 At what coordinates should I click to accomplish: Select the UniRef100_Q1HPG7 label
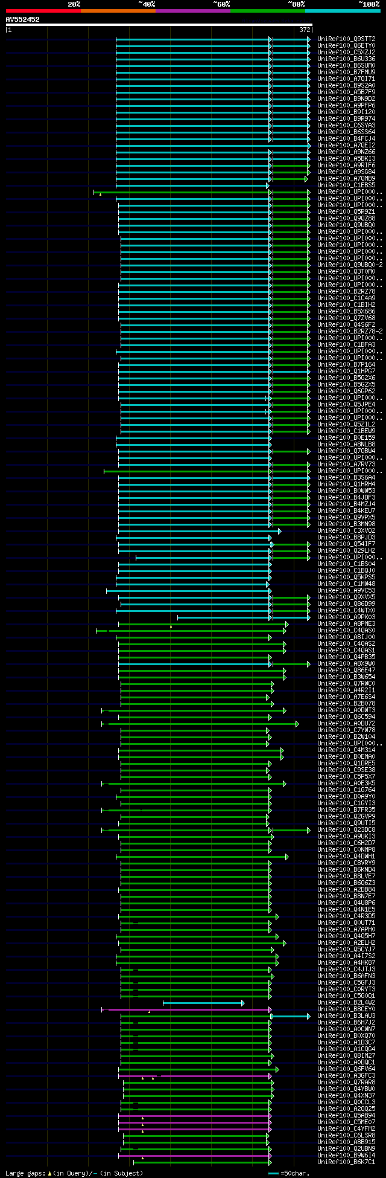pos(346,371)
